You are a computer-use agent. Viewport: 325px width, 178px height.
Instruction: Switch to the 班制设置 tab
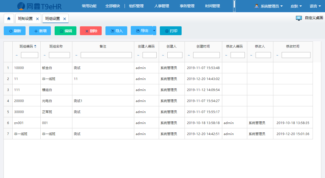[x=25, y=19]
